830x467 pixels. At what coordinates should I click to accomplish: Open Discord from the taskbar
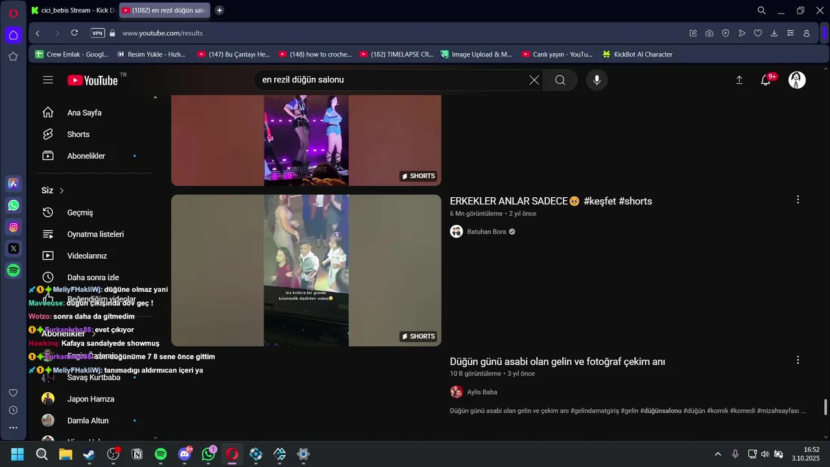point(185,454)
